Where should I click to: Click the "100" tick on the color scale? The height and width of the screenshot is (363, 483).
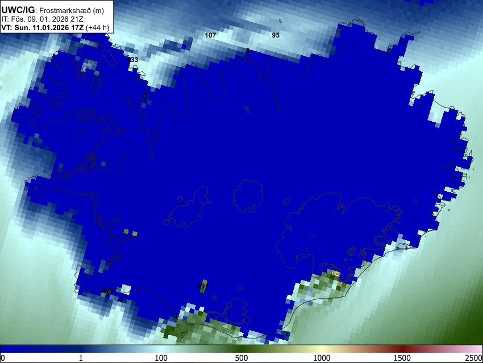coord(161,358)
